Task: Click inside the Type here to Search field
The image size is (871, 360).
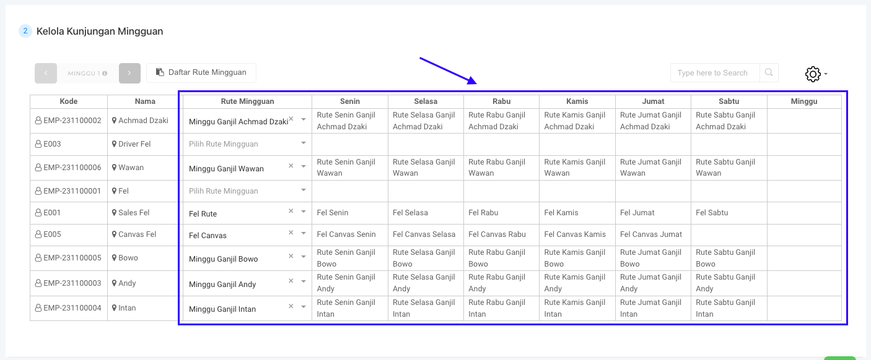Action: tap(714, 73)
